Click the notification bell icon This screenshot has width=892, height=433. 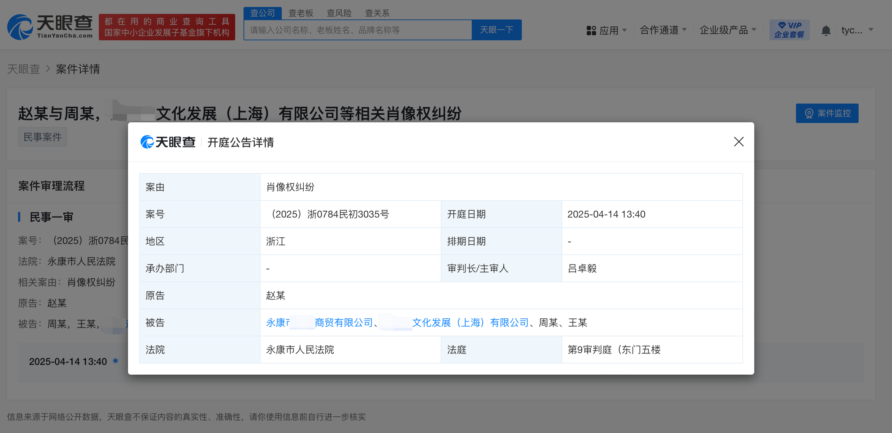(x=826, y=31)
